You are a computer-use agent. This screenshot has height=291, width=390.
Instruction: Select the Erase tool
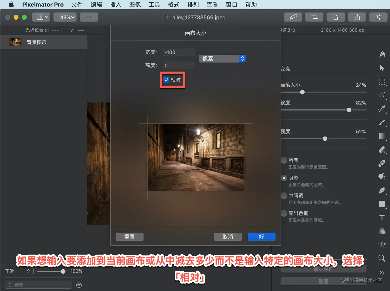[x=382, y=150]
